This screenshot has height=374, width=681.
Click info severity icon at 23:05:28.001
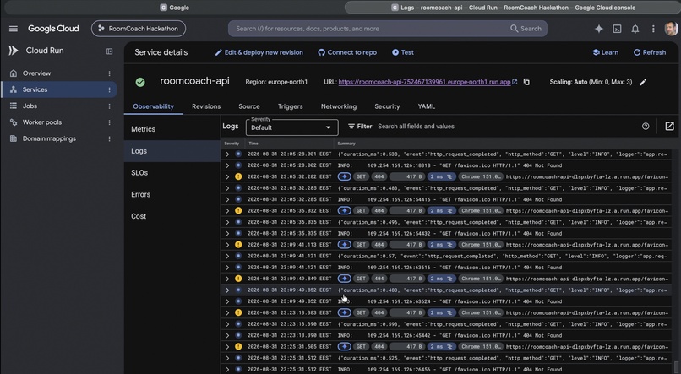[x=238, y=154]
